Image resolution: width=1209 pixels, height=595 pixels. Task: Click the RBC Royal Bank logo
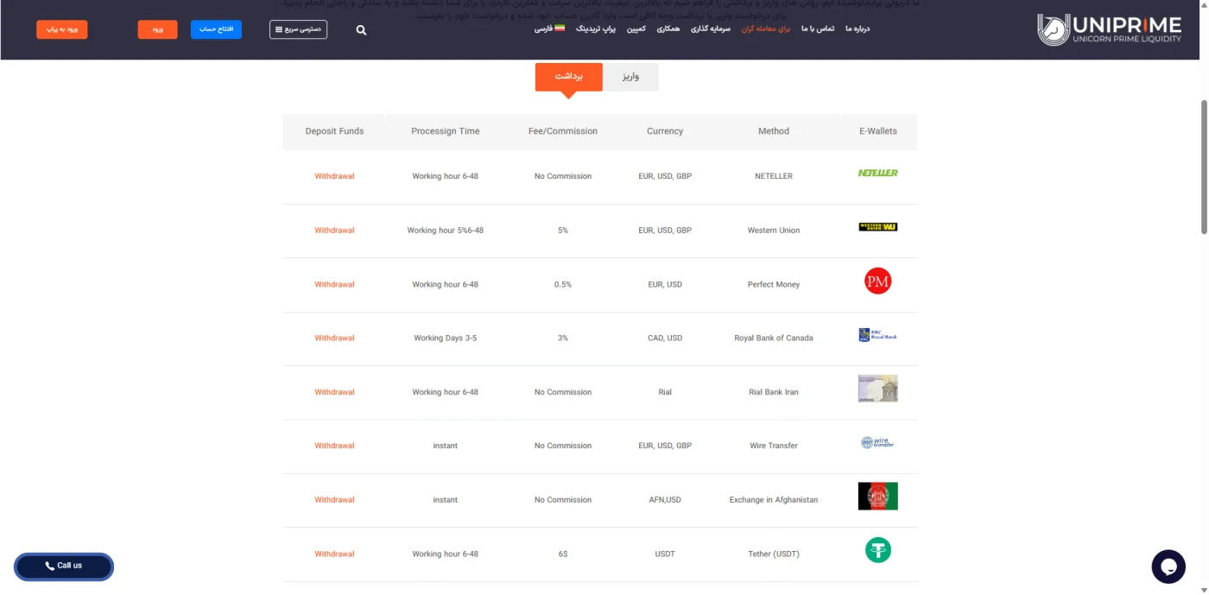pos(878,335)
